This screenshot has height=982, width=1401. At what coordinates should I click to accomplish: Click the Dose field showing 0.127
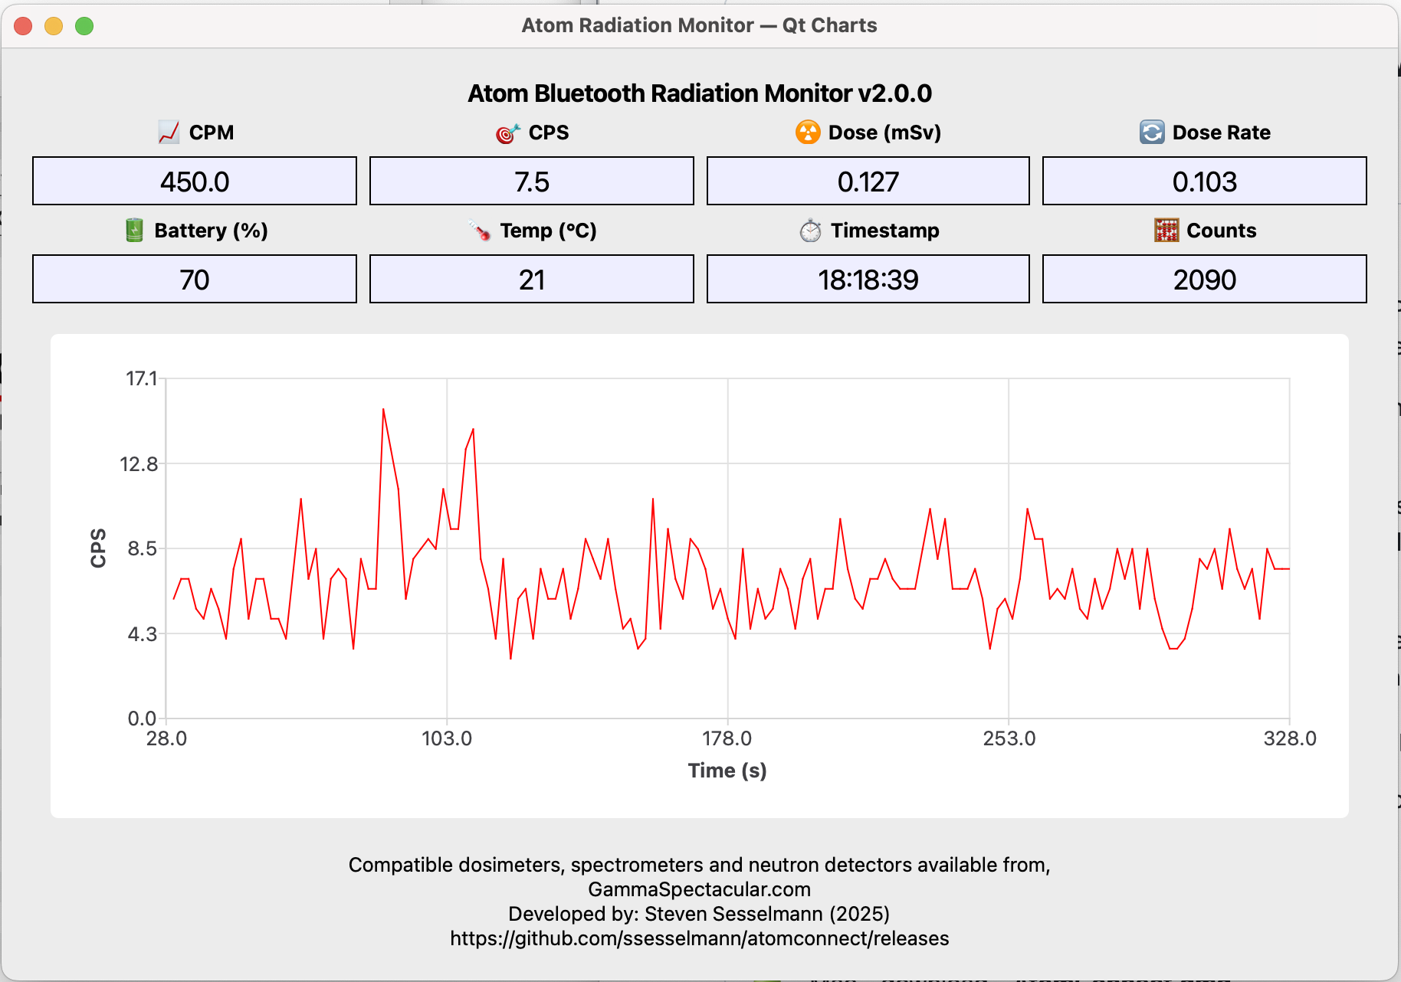(868, 182)
